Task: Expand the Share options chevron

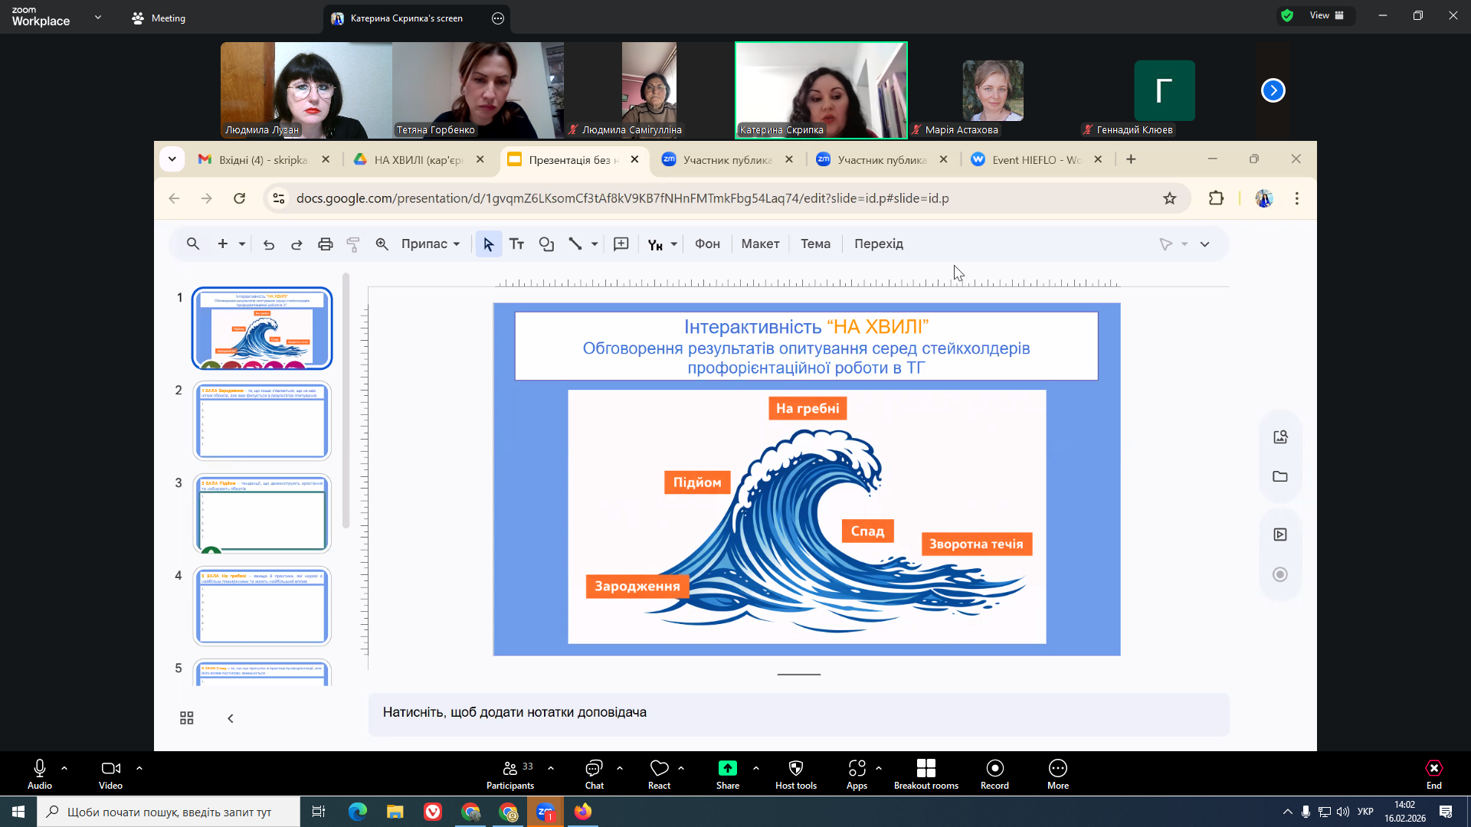Action: click(756, 767)
